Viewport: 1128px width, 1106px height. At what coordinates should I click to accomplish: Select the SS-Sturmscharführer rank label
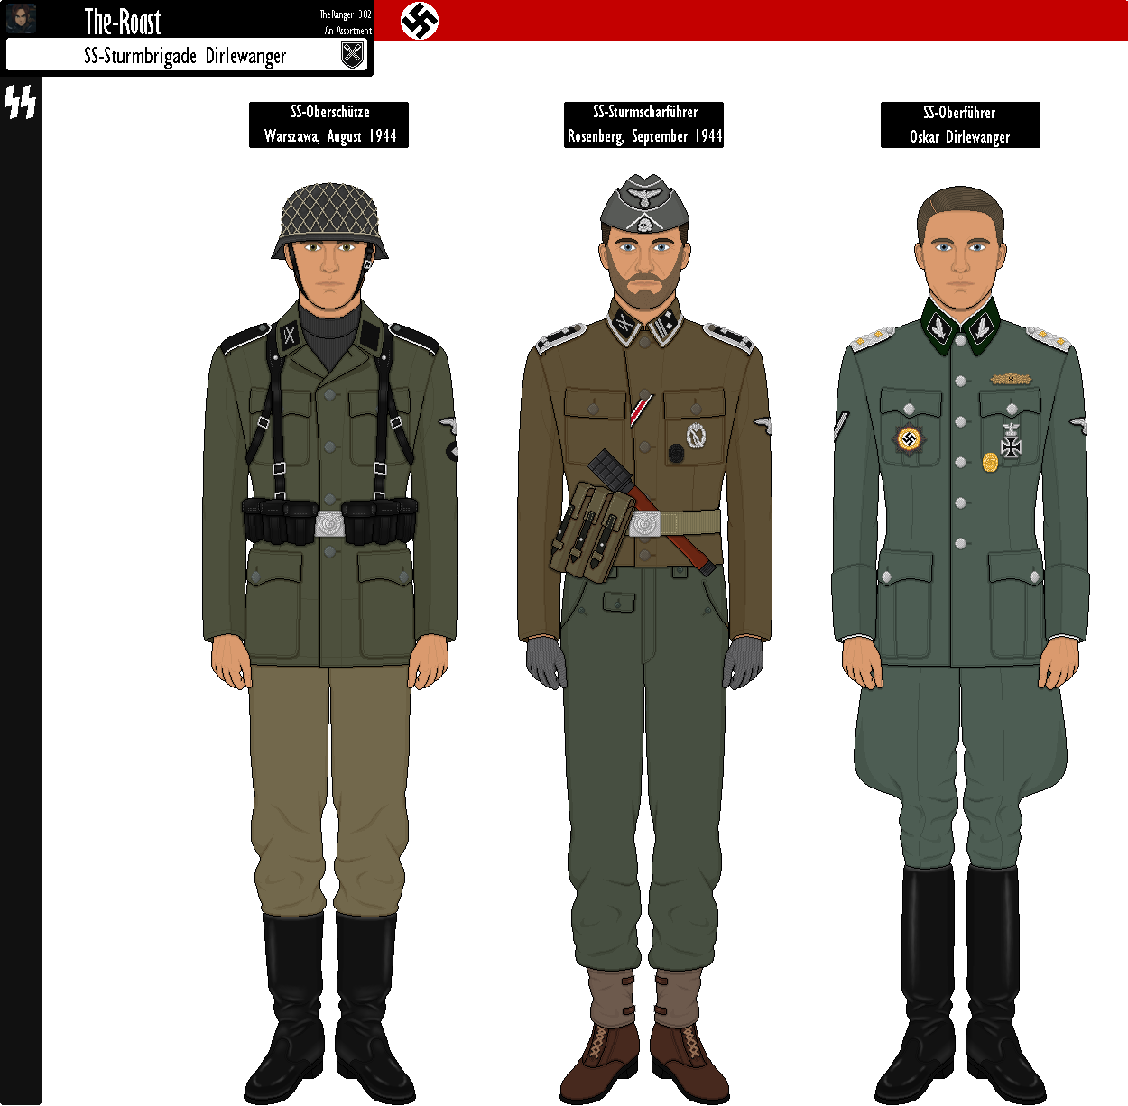tap(645, 112)
